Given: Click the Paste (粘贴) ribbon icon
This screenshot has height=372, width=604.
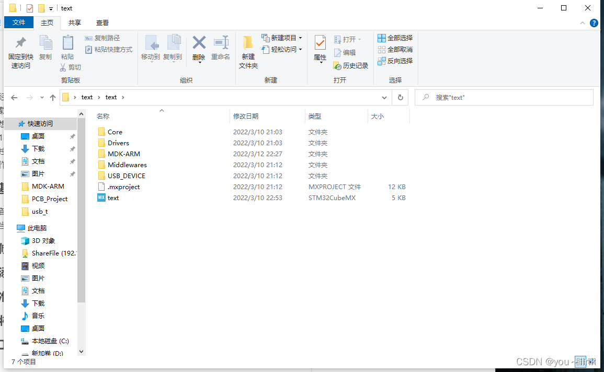Looking at the screenshot, I should coord(68,42).
